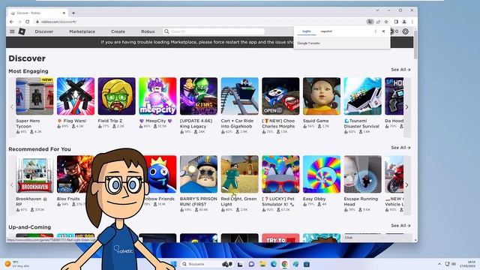
Task: Open the Chat app icon in taskbar
Action: pos(252,264)
